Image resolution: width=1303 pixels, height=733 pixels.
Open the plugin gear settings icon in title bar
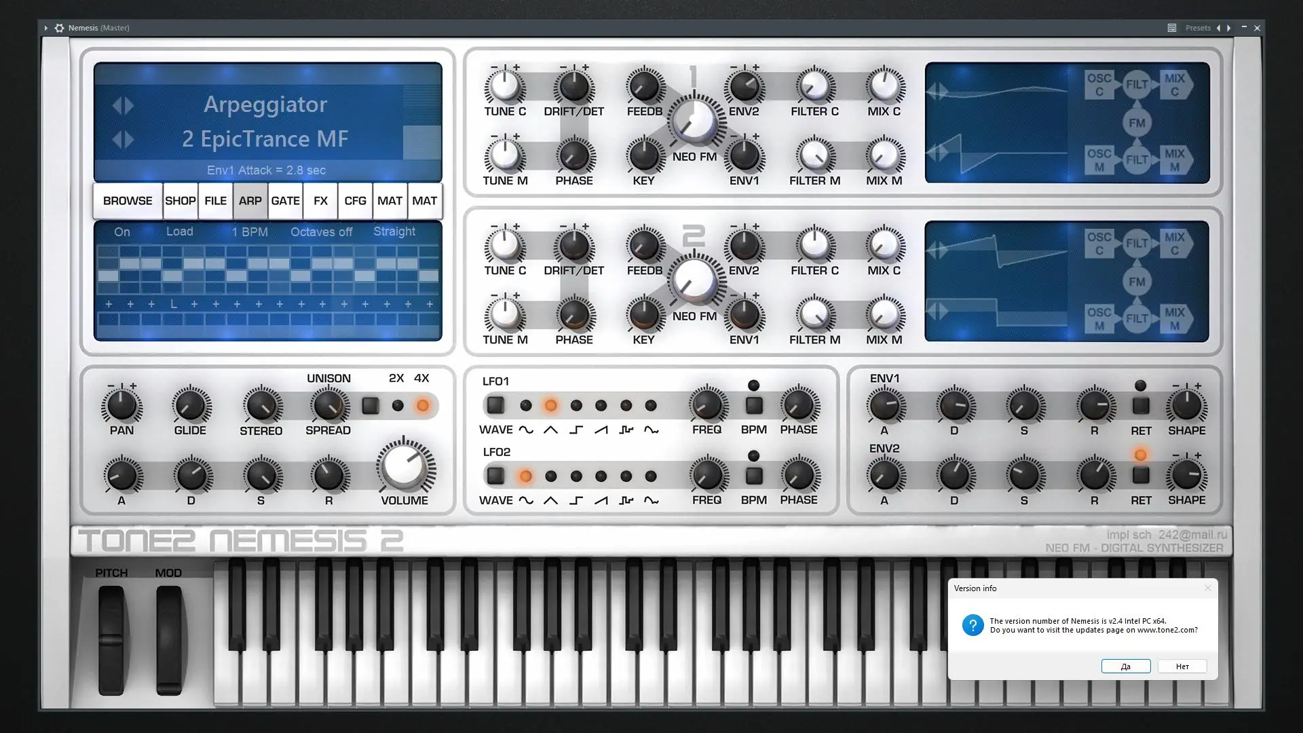point(59,28)
